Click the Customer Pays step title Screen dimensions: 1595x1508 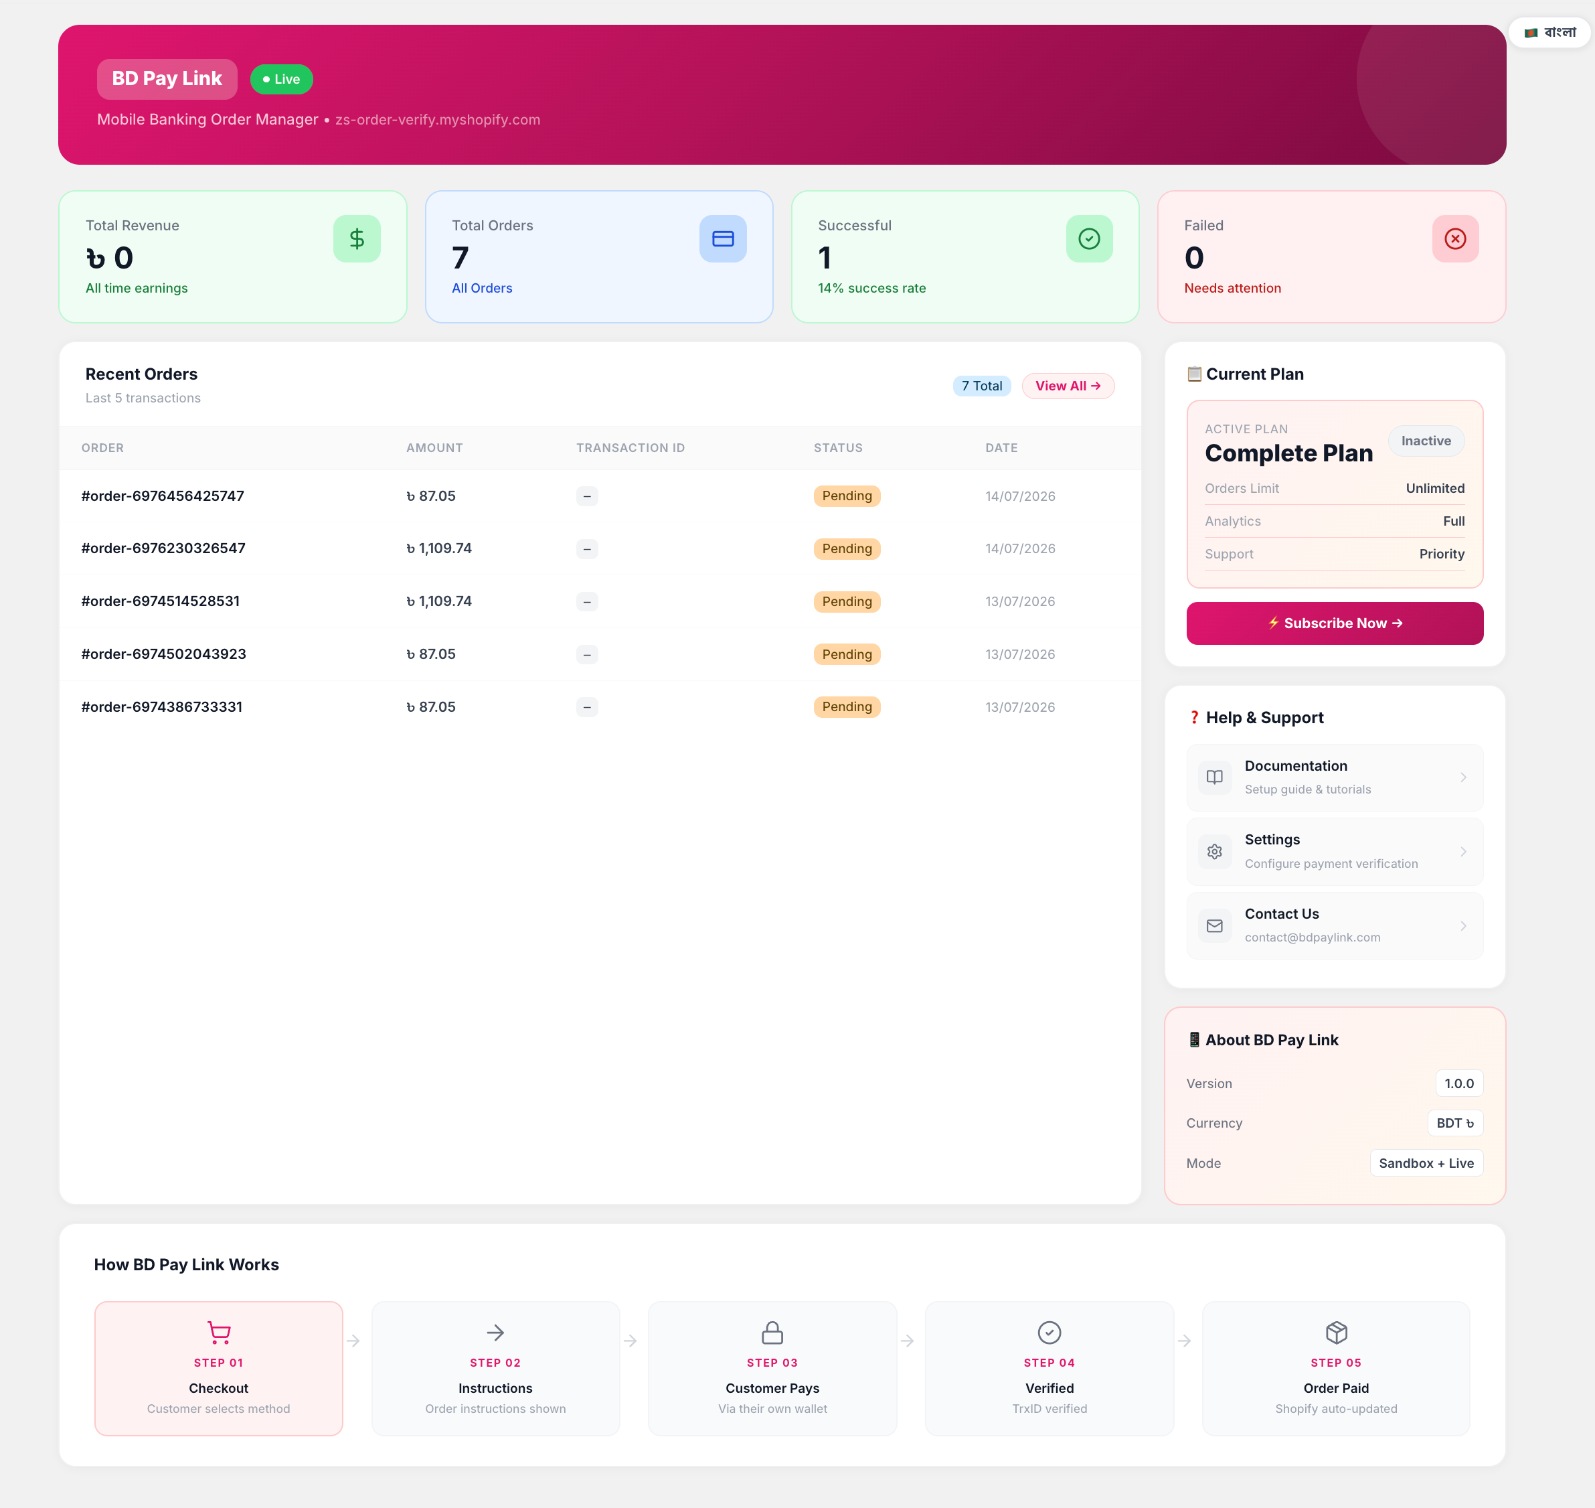(x=772, y=1388)
